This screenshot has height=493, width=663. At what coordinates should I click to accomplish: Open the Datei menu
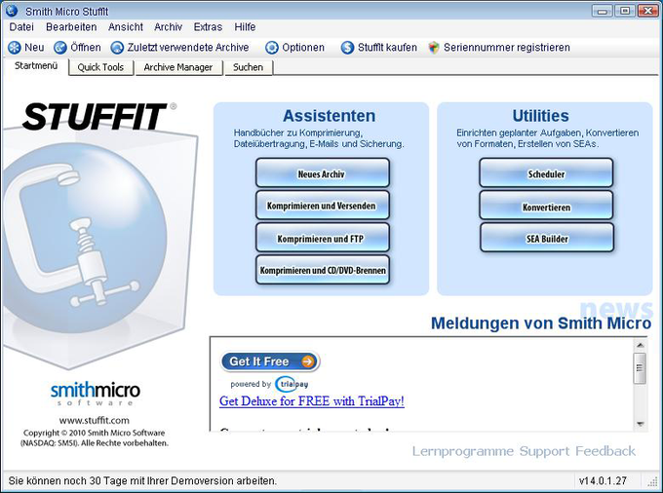coord(21,27)
